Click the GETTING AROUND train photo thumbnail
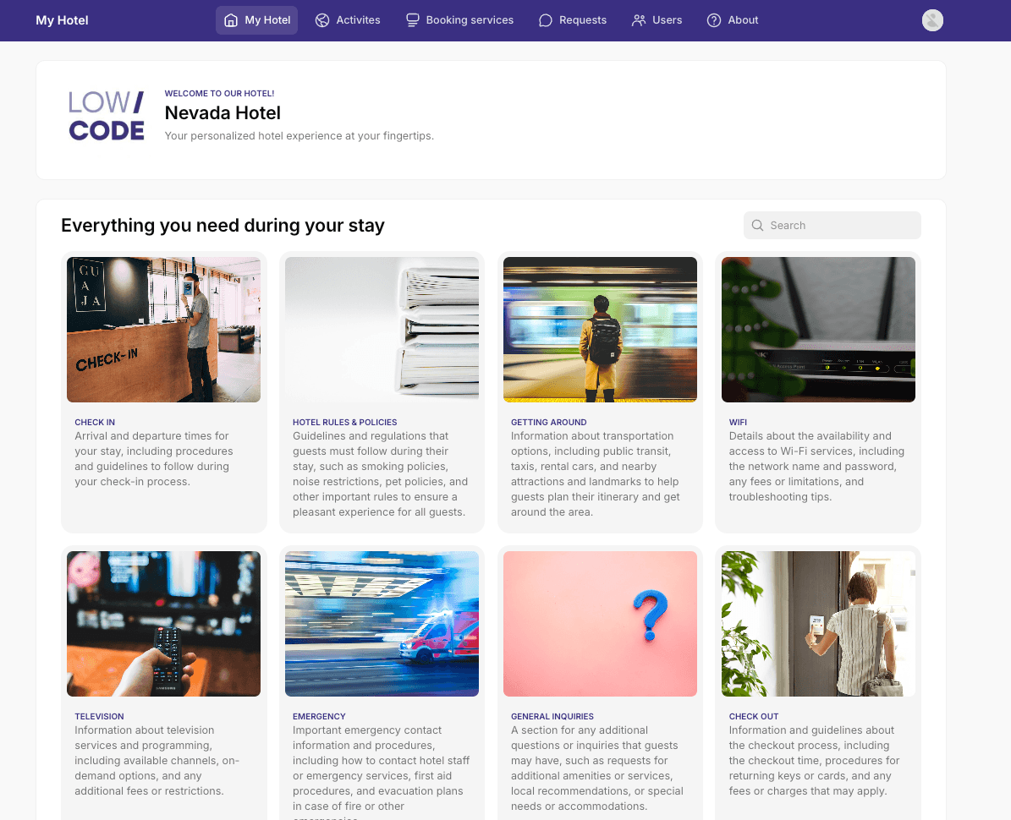Screen dimensions: 1011x820 point(600,329)
